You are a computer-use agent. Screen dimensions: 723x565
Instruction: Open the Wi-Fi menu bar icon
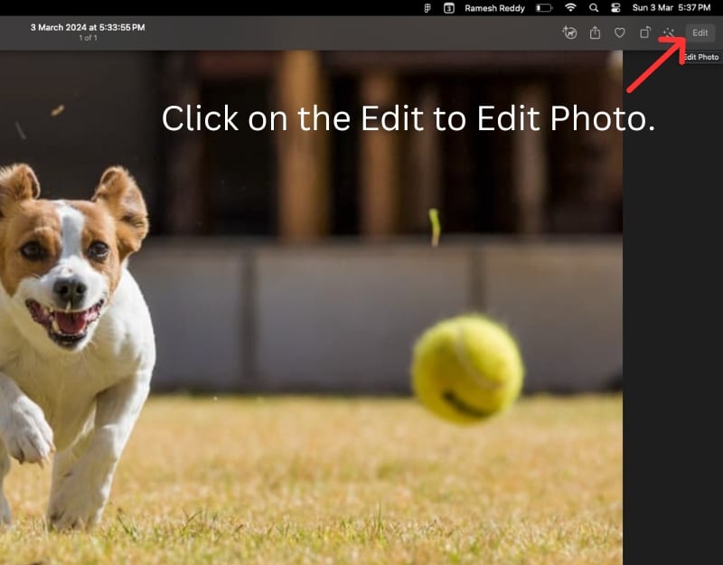[x=570, y=7]
